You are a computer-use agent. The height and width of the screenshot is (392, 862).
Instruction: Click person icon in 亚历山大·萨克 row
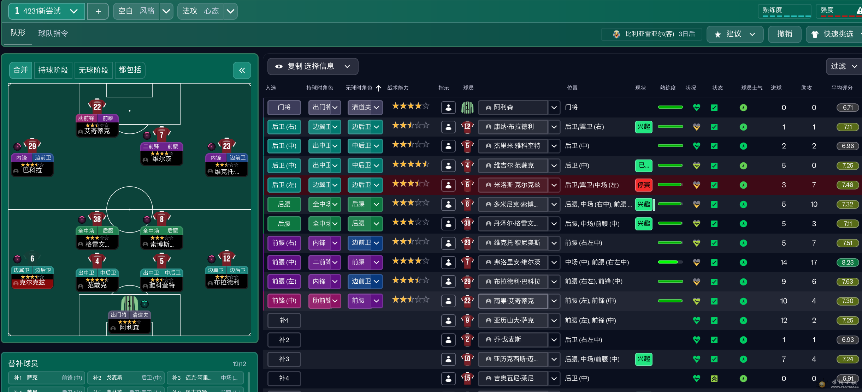(x=448, y=320)
